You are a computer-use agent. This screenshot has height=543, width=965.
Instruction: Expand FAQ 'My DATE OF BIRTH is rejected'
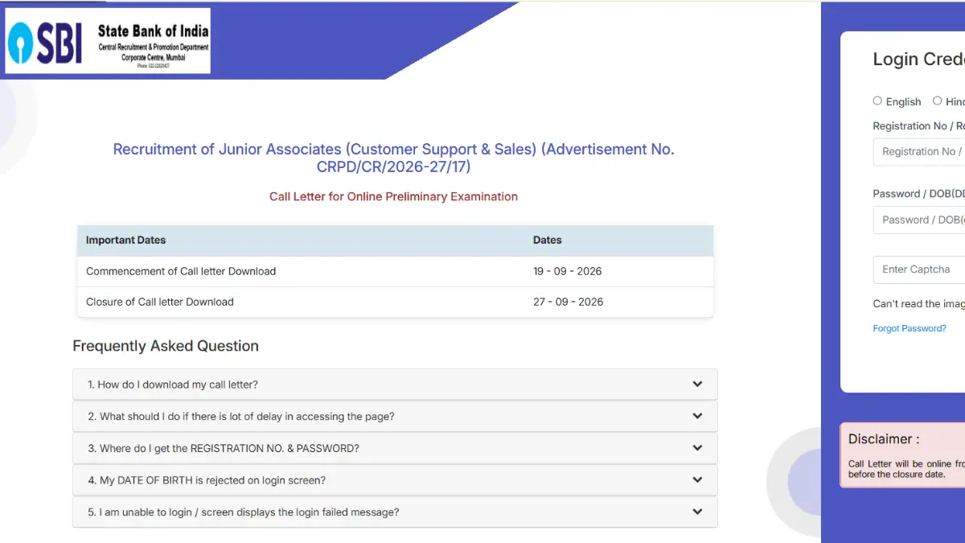[395, 480]
